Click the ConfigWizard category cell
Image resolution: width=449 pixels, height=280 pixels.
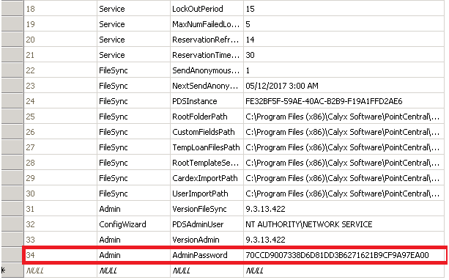(133, 224)
